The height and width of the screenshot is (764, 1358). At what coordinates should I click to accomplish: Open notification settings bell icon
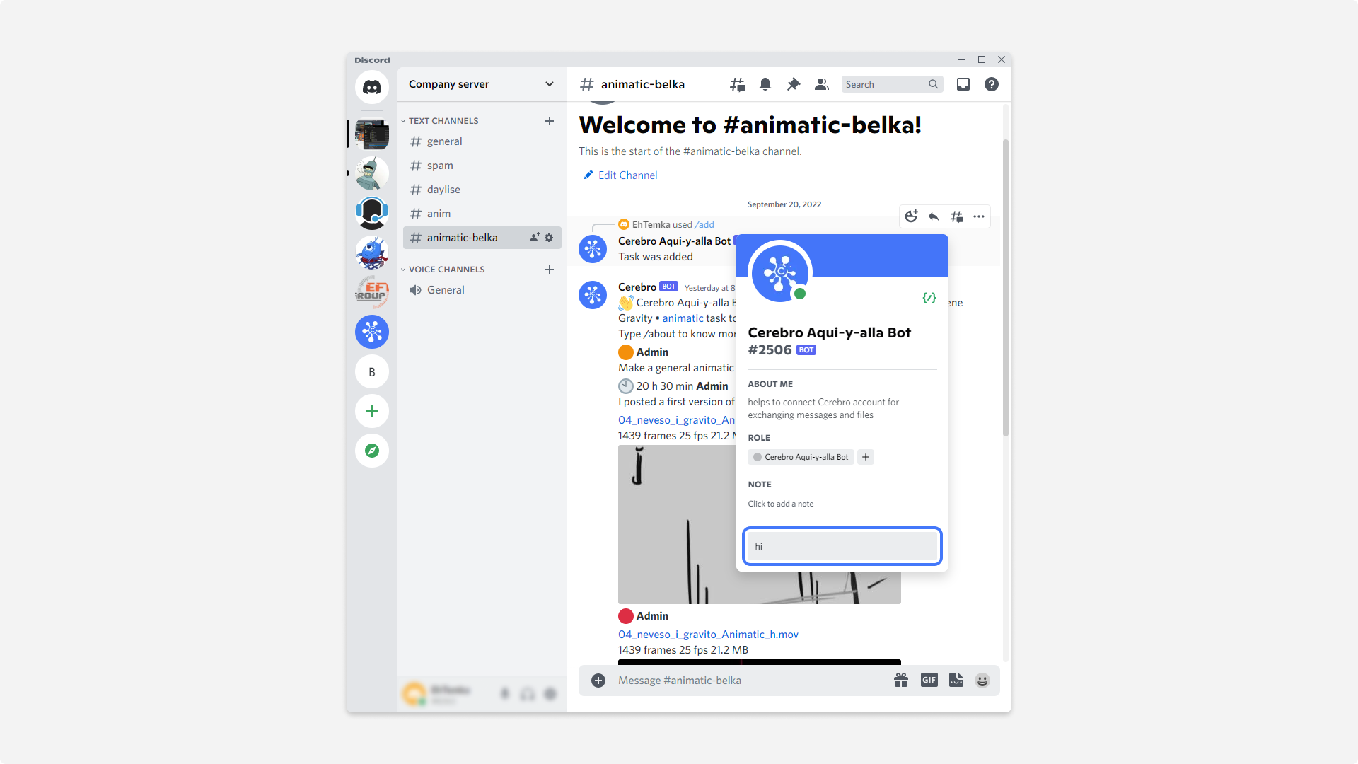click(765, 84)
